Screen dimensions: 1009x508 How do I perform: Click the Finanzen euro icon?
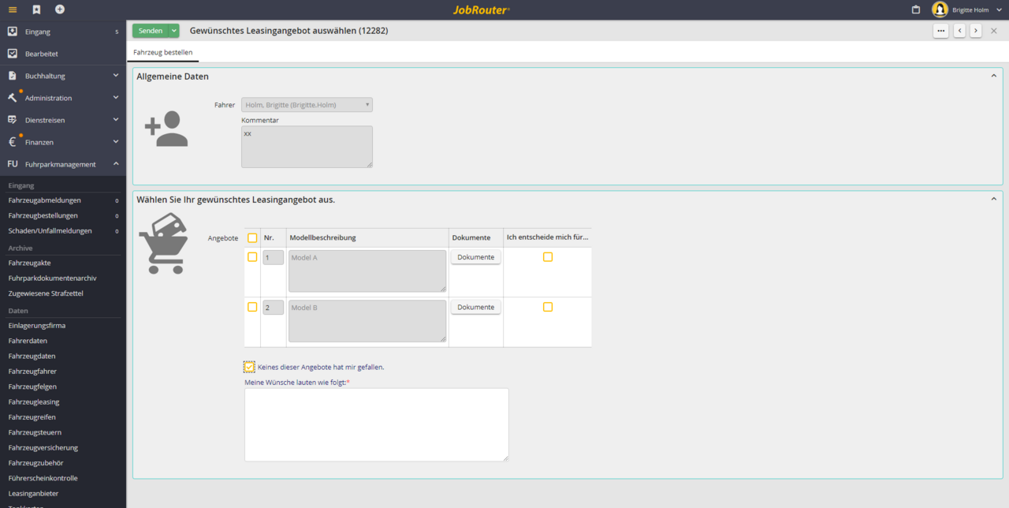(12, 142)
